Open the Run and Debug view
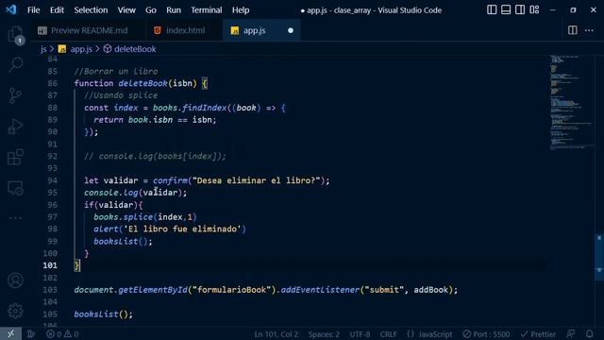This screenshot has height=340, width=604. pos(15,127)
